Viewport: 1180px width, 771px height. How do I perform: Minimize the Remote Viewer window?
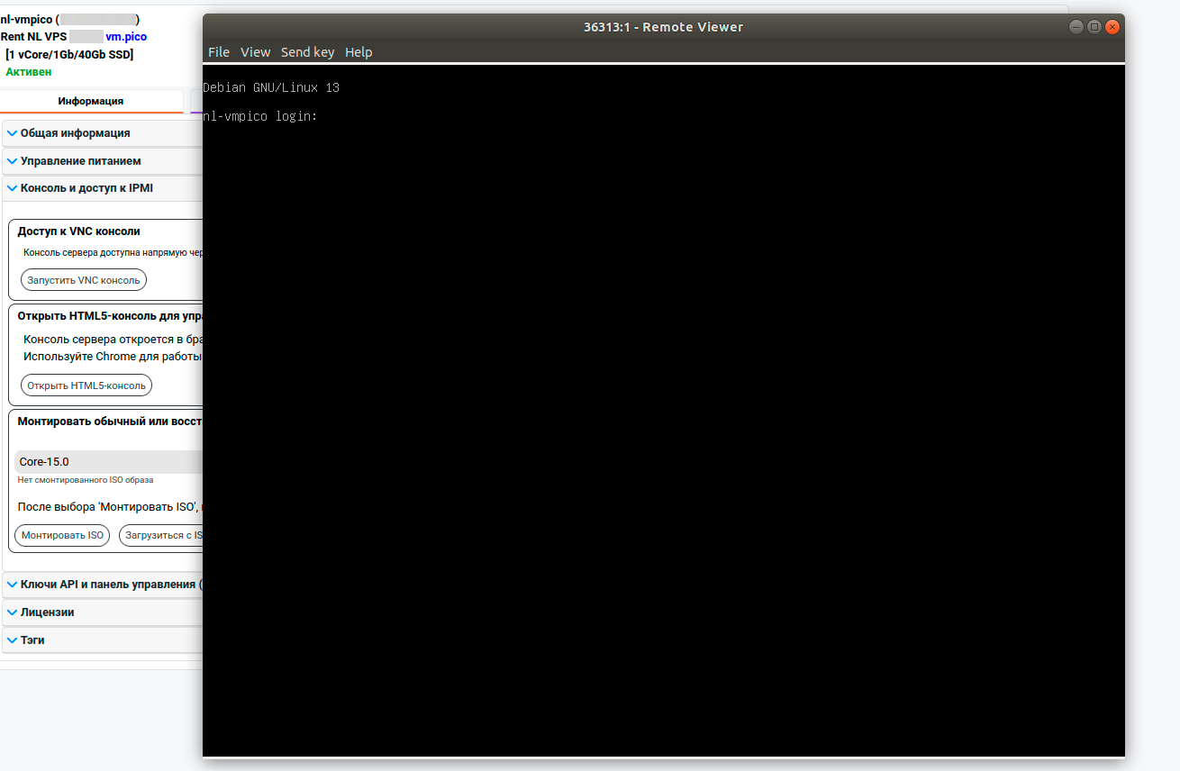coord(1076,27)
